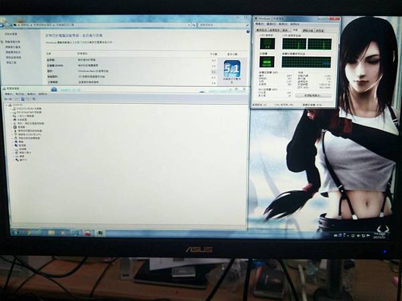Expand the Disk drives node
Screen dimensions: 402x301
click(13, 149)
